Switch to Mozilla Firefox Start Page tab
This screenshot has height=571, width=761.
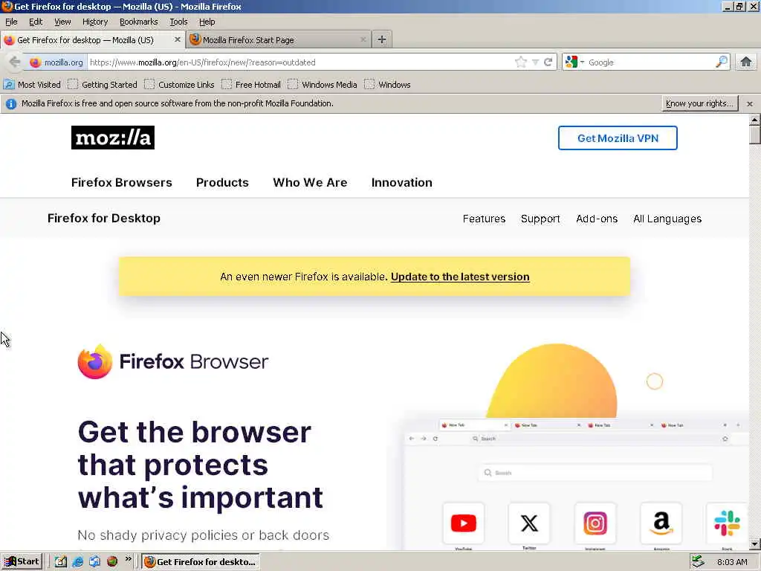278,40
